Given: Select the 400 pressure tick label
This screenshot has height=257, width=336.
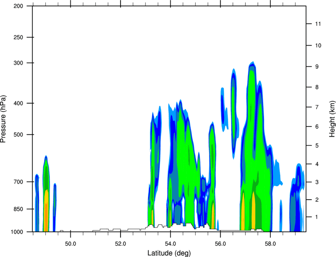Looking at the screenshot, I should pyautogui.click(x=18, y=103).
